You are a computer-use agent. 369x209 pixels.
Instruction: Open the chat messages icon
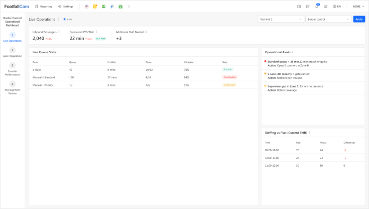[308, 7]
